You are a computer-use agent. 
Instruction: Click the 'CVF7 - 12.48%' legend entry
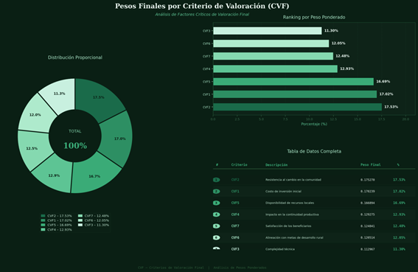(x=94, y=216)
